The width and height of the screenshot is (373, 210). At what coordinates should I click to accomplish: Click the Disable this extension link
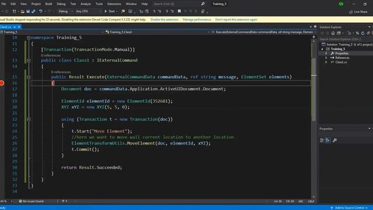(x=164, y=19)
